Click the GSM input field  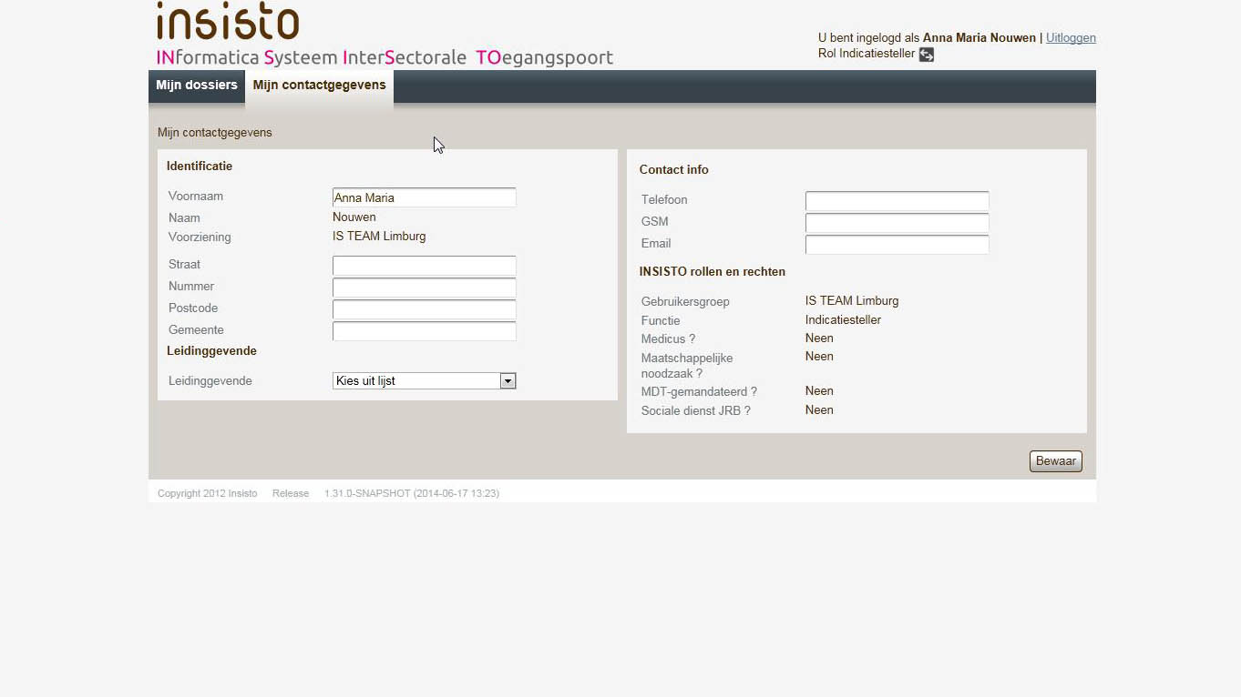click(897, 223)
